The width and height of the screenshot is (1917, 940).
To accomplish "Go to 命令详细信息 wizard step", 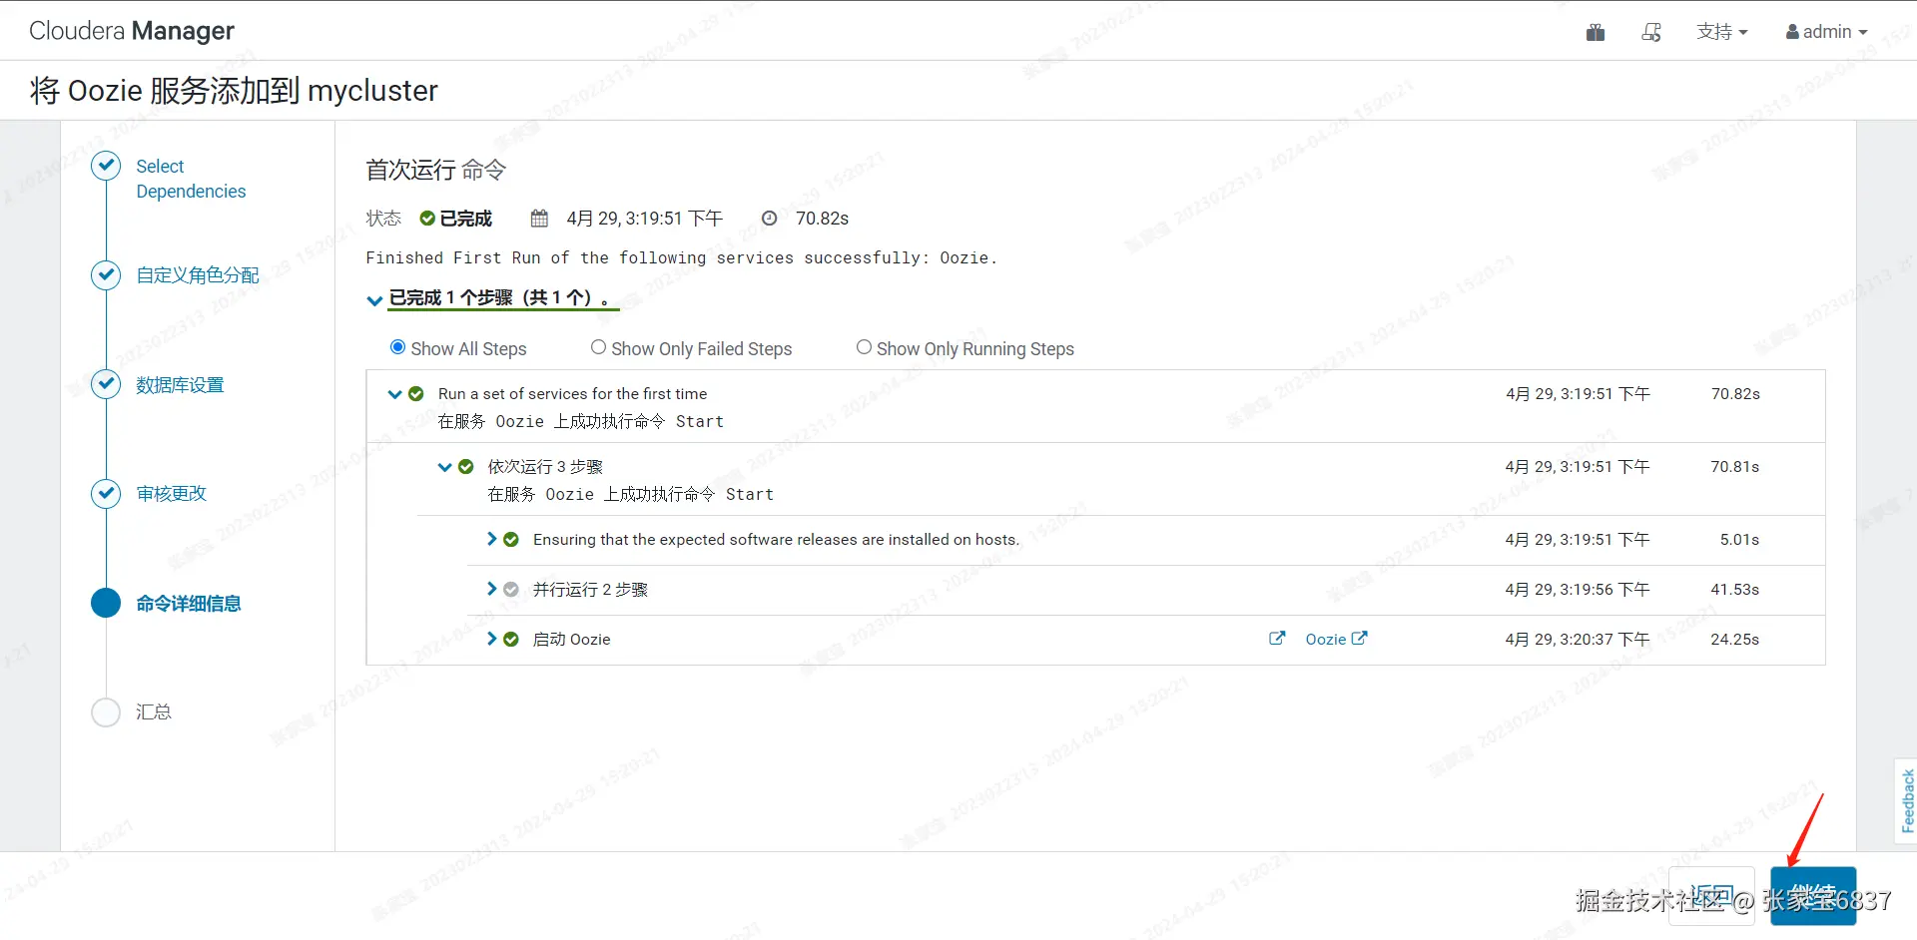I will [x=189, y=604].
